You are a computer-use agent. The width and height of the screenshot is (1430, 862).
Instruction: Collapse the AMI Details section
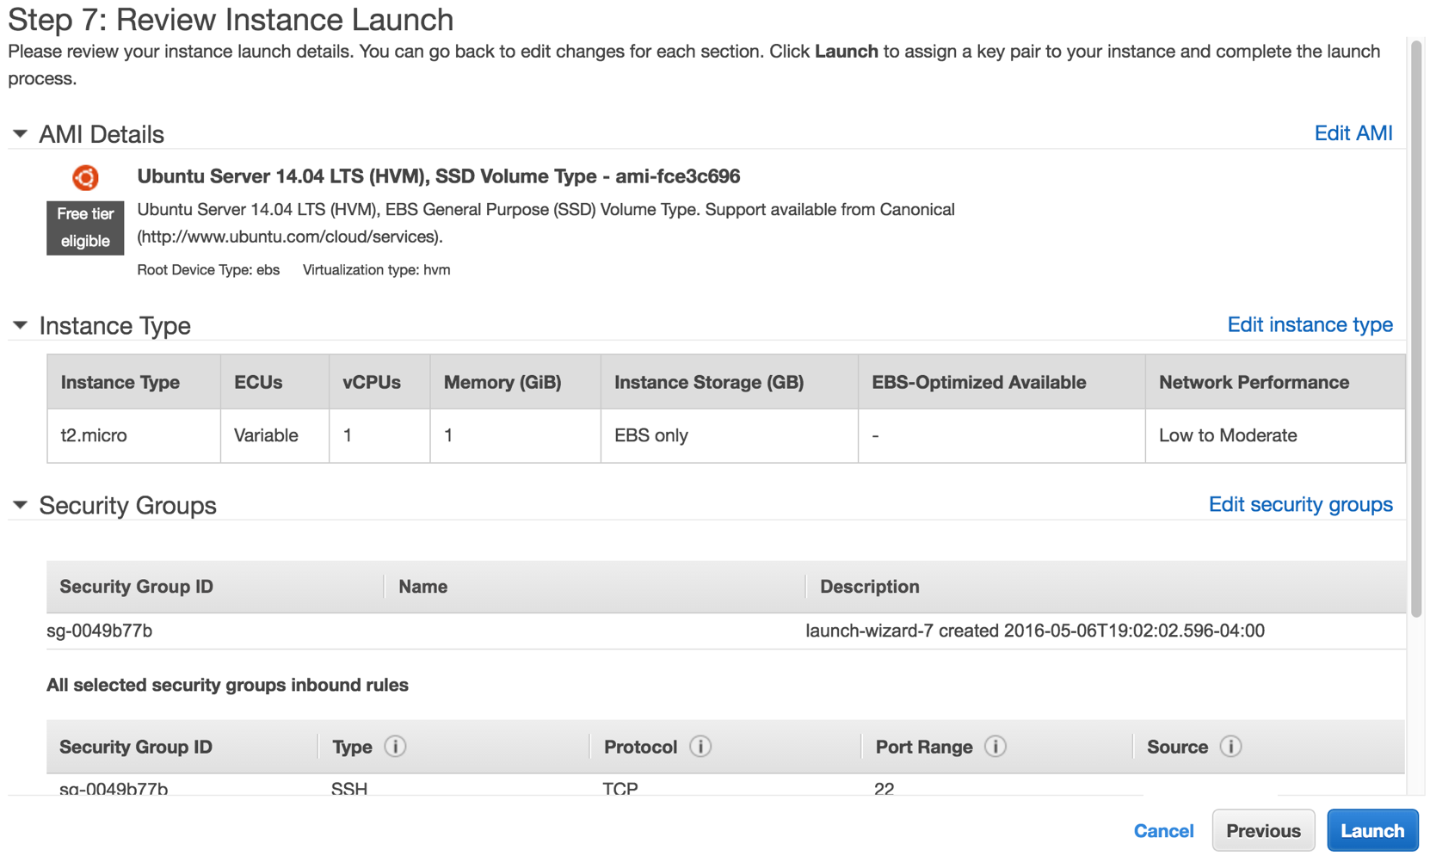click(20, 134)
